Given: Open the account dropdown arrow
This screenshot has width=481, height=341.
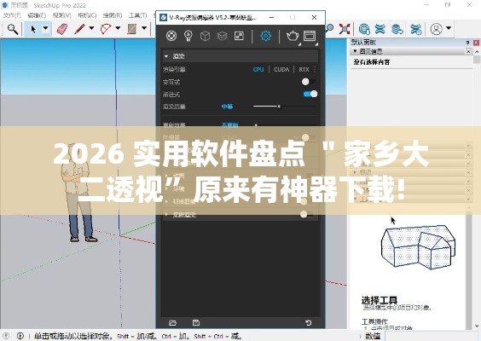Looking at the screenshot, I should pyautogui.click(x=449, y=28).
